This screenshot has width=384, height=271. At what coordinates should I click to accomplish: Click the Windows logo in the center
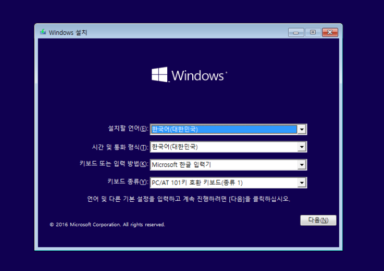pyautogui.click(x=159, y=75)
